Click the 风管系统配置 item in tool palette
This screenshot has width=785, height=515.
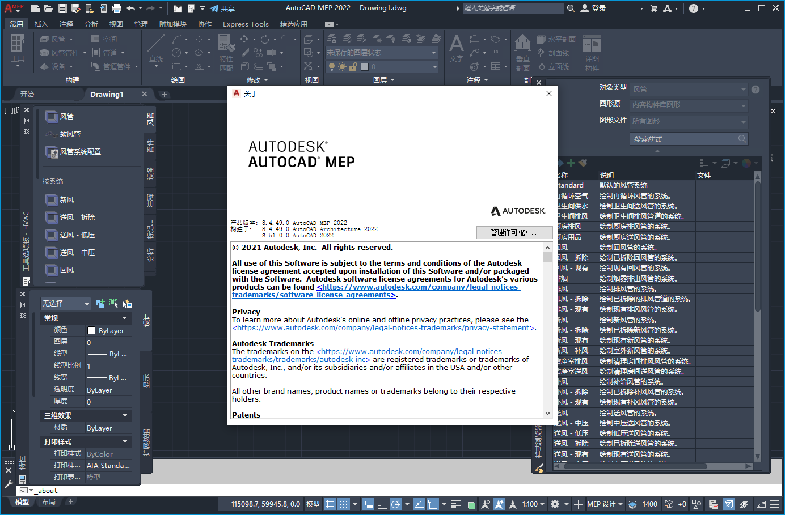(82, 152)
